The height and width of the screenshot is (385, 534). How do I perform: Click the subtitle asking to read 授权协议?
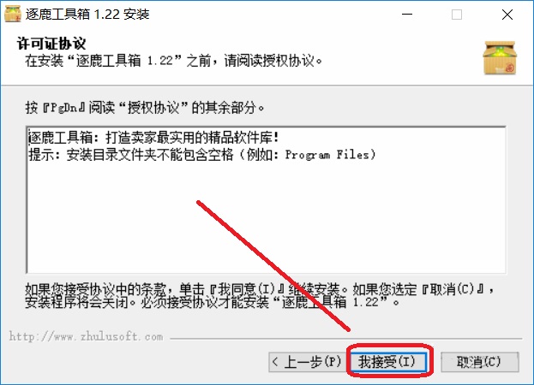173,61
